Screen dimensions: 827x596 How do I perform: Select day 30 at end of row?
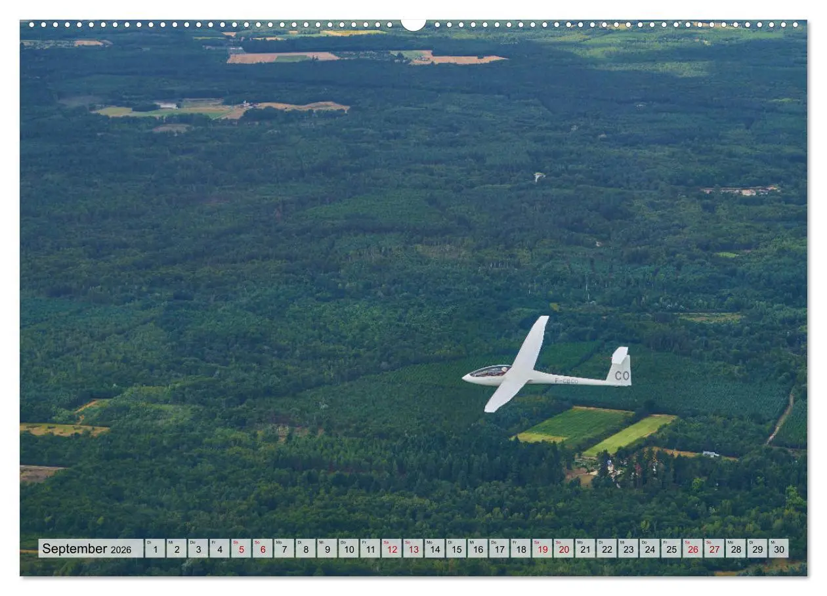pyautogui.click(x=778, y=549)
